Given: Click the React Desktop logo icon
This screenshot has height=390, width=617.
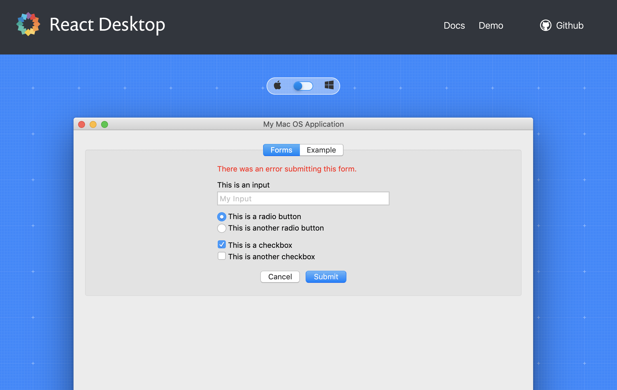Looking at the screenshot, I should click(x=28, y=24).
